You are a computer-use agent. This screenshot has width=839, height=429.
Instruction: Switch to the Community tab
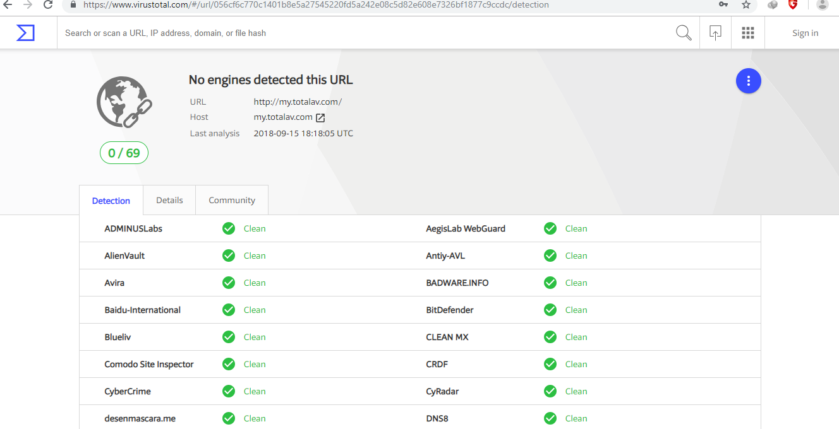[232, 200]
